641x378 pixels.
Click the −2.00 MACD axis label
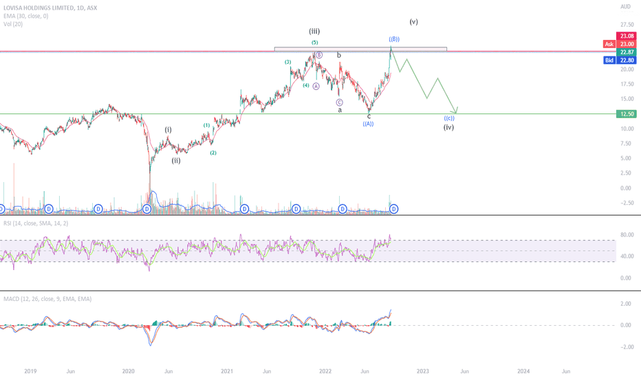pos(626,347)
